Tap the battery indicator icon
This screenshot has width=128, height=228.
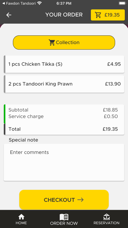tap(122, 3)
